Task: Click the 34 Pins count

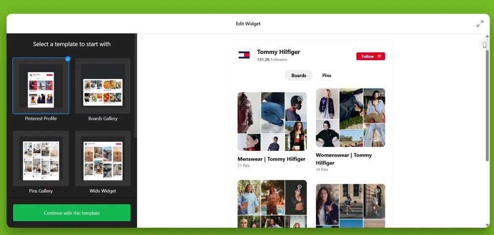Action: tap(322, 170)
